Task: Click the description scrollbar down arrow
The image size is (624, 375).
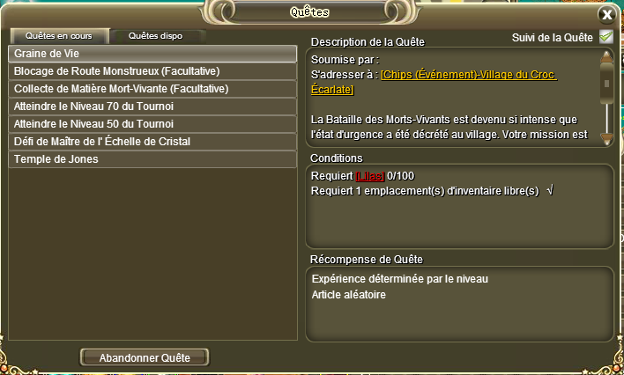Action: tap(606, 139)
